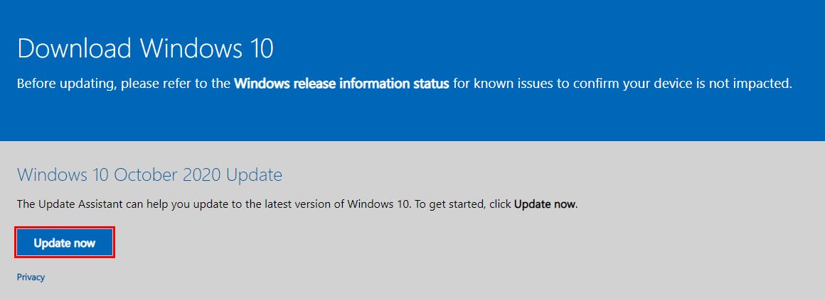Select the Windows 10 October 2020 Update heading
The height and width of the screenshot is (300, 825).
[x=149, y=174]
